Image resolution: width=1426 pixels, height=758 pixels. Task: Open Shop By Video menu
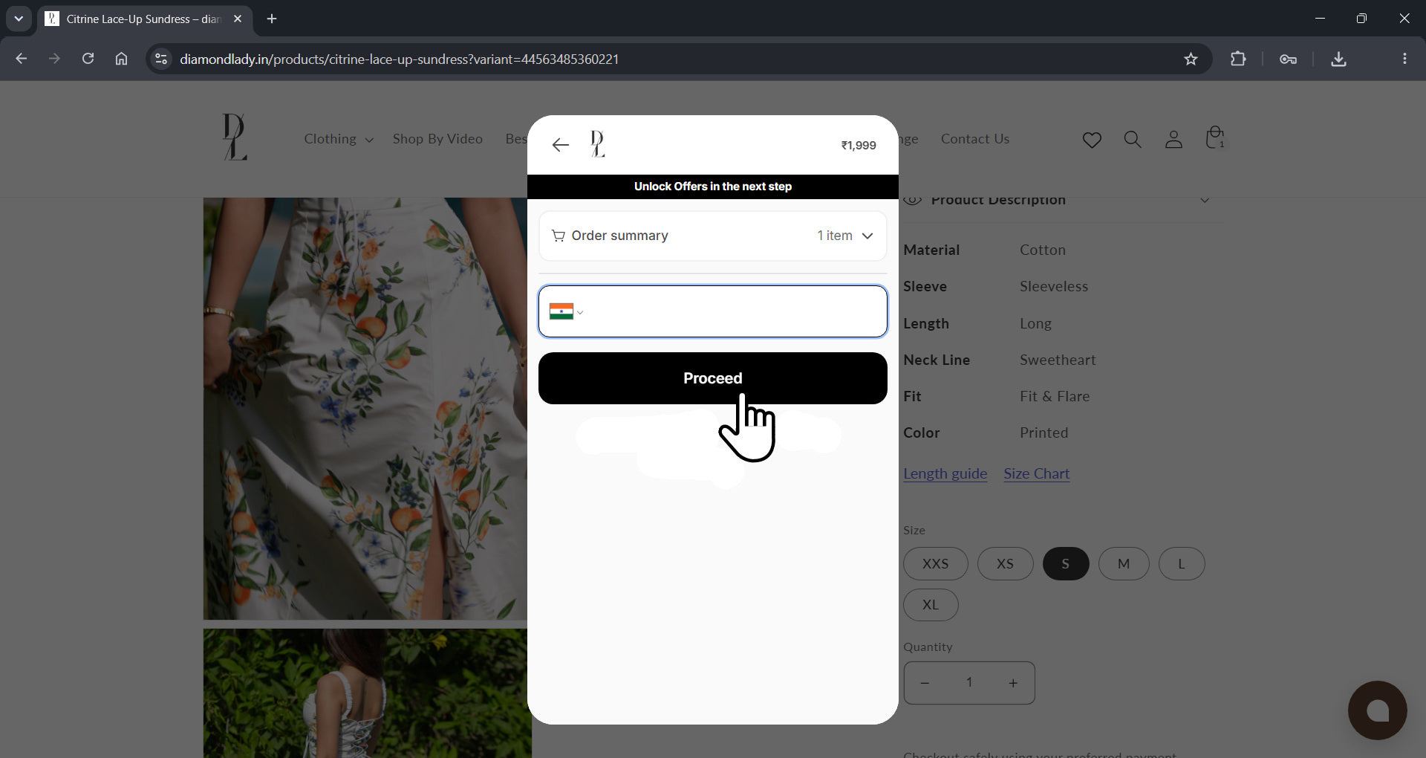pyautogui.click(x=437, y=139)
